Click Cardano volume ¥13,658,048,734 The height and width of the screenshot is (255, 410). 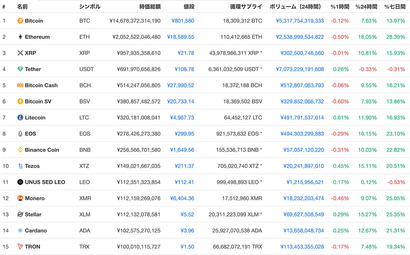(x=303, y=230)
